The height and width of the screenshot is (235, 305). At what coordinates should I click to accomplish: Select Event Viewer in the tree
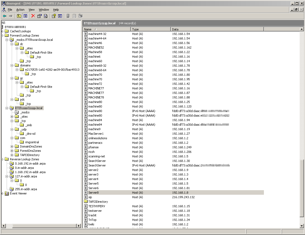(x=18, y=193)
